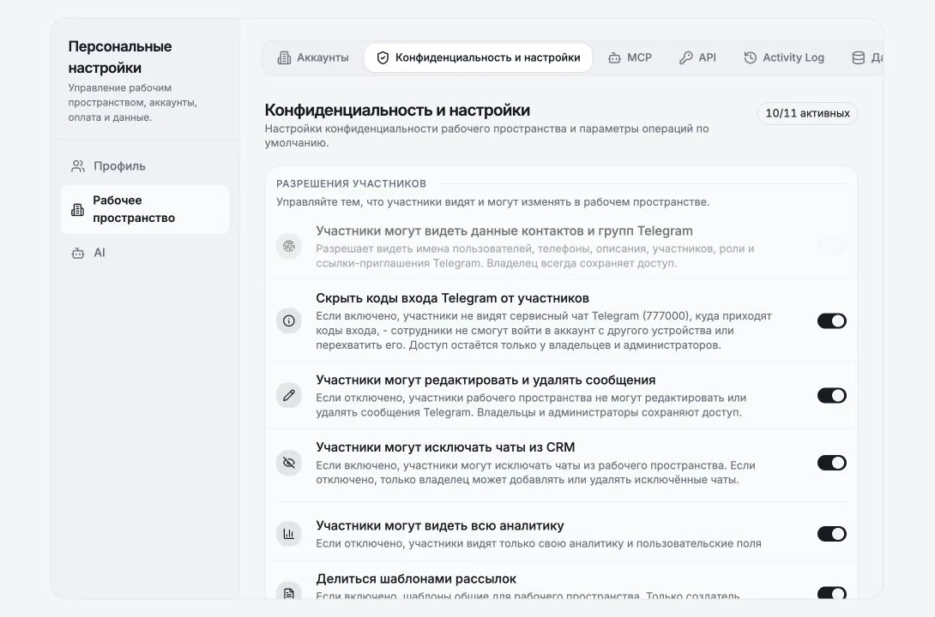Click the building icon in the Аккаунты tab
Image resolution: width=935 pixels, height=617 pixels.
coord(285,57)
